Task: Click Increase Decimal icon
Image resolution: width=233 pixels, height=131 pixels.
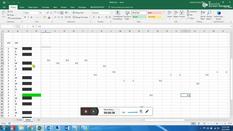Action: pos(106,17)
